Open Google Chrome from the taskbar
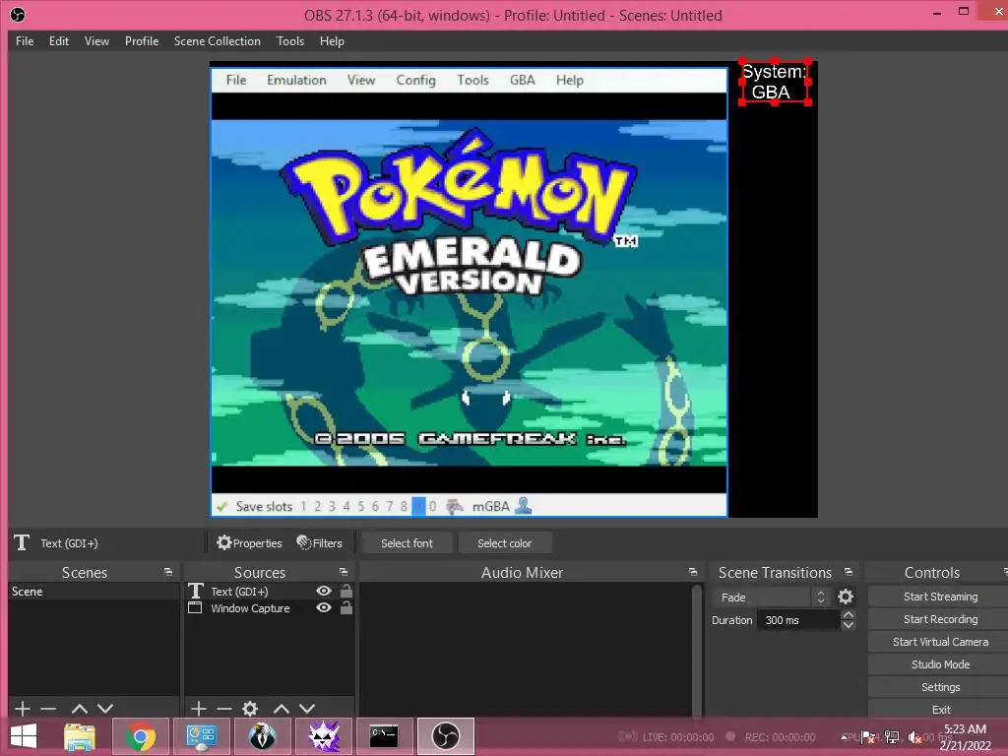Image resolution: width=1008 pixels, height=756 pixels. pos(140,736)
